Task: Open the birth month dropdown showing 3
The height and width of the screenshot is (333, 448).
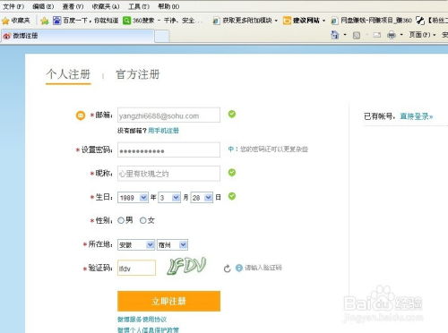Action: click(169, 198)
